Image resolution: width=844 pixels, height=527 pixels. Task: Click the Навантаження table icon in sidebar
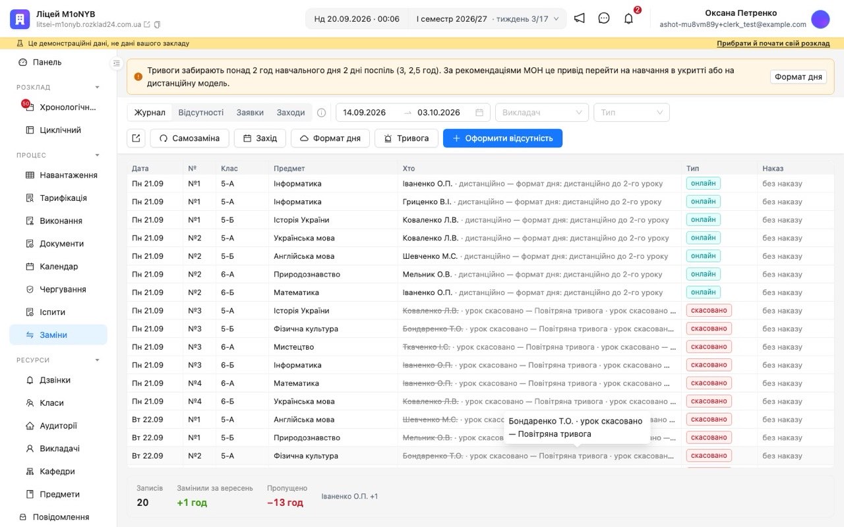30,175
